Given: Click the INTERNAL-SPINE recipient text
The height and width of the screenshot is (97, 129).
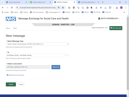Looking at the screenshot, I should (x=19, y=55).
